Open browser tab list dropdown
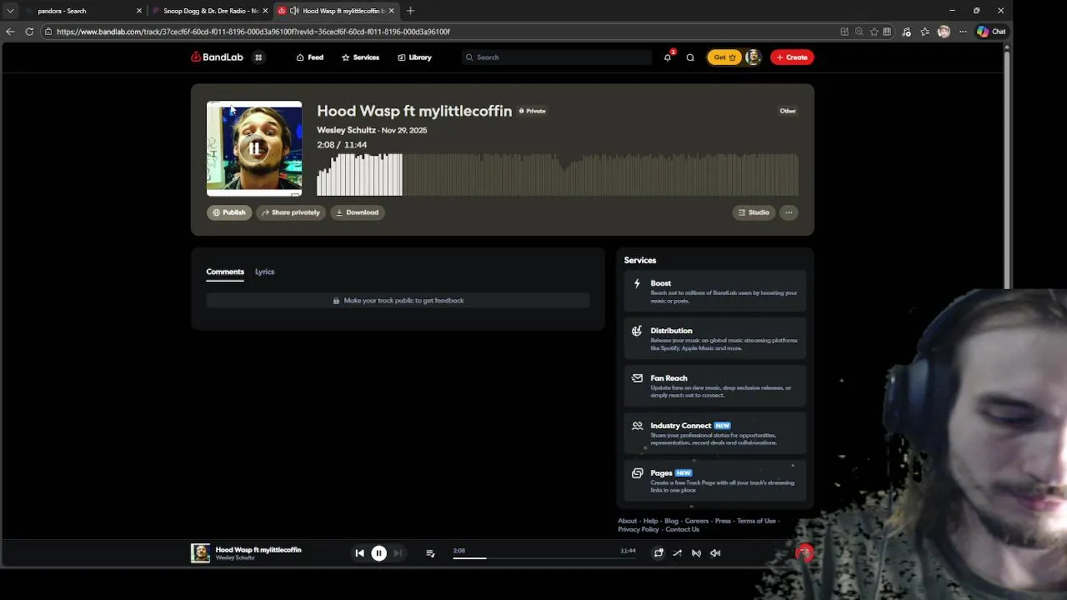 coord(10,11)
